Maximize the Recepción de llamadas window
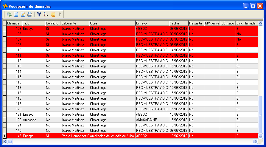The image size is (266, 147). (253, 6)
